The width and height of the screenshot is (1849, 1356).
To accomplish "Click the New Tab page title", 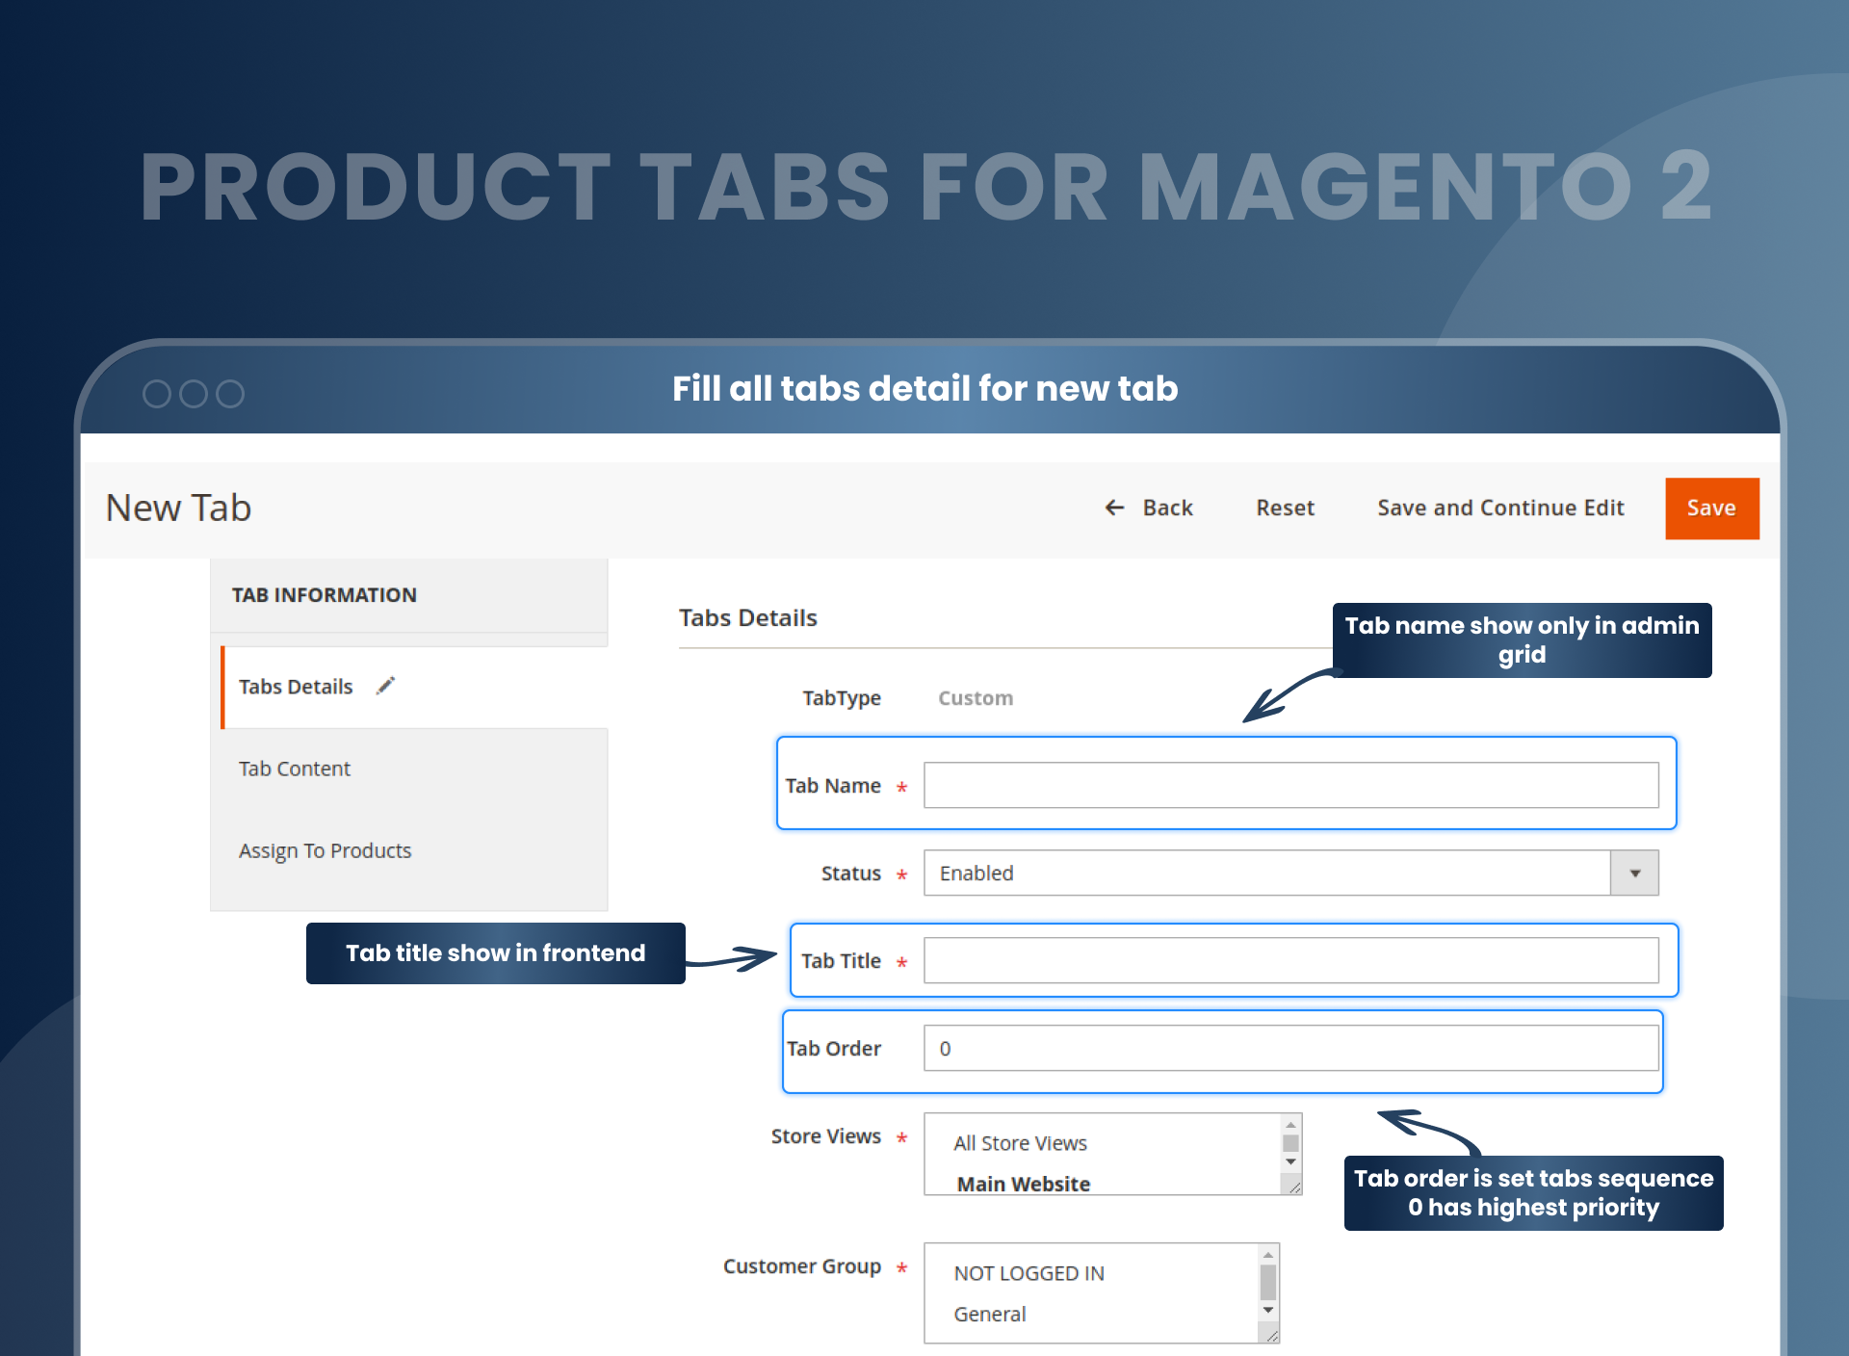I will coord(178,508).
